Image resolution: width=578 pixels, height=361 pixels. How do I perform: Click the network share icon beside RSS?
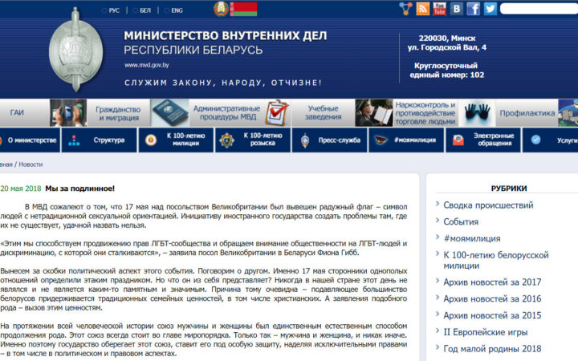click(406, 9)
